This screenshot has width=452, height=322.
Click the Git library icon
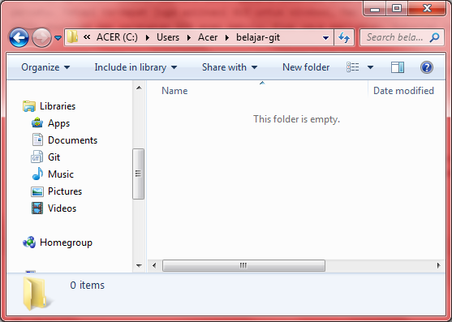click(x=37, y=157)
